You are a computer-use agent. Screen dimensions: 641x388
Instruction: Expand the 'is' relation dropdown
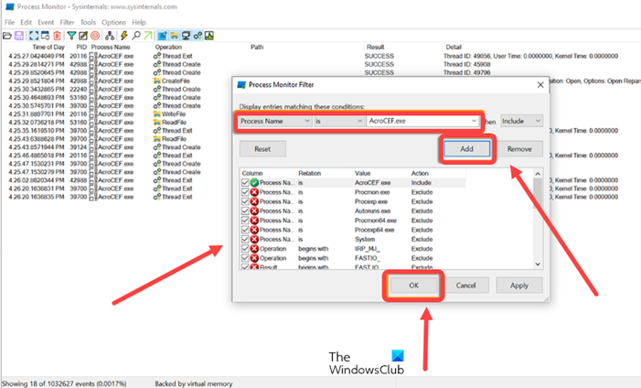point(338,121)
